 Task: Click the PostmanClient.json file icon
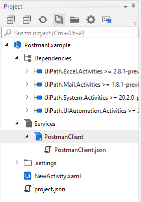[x=48, y=150]
